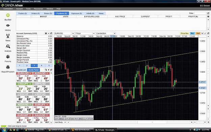Open the chart tools chevron icon
211x132 pixels.
tap(202, 33)
